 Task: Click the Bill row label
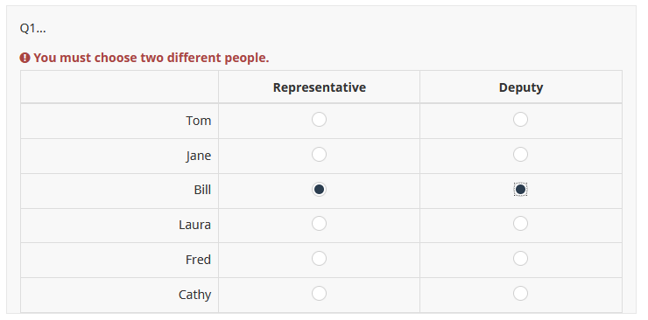202,190
